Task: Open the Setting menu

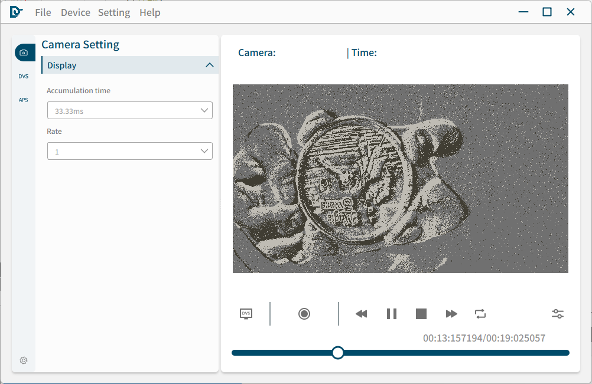Action: click(x=114, y=12)
